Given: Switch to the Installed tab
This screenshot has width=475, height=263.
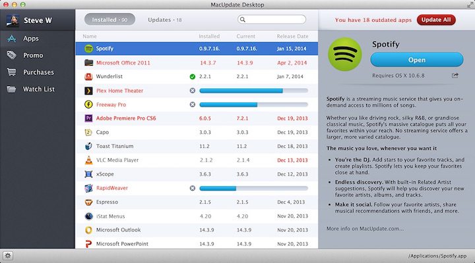Looking at the screenshot, I should [110, 20].
